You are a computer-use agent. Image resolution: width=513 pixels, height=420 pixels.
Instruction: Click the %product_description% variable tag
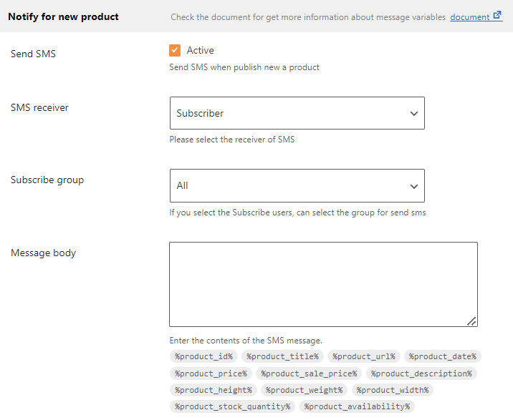pos(421,373)
